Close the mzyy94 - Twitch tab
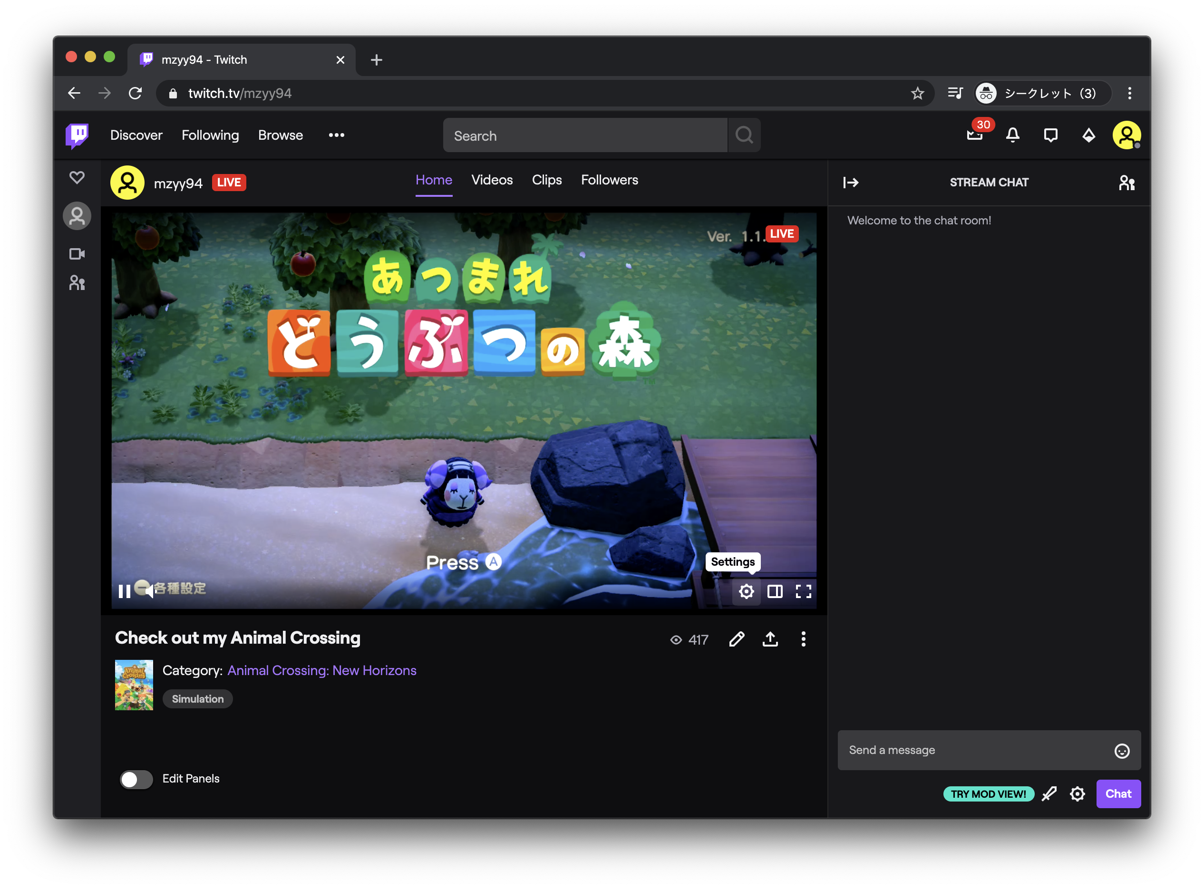The height and width of the screenshot is (889, 1204). point(340,60)
